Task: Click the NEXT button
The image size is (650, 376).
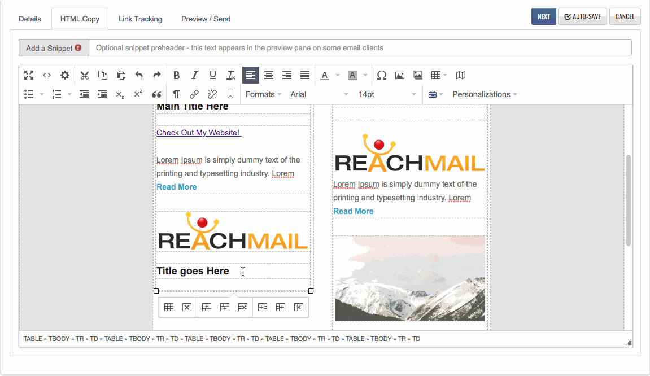Action: click(543, 16)
